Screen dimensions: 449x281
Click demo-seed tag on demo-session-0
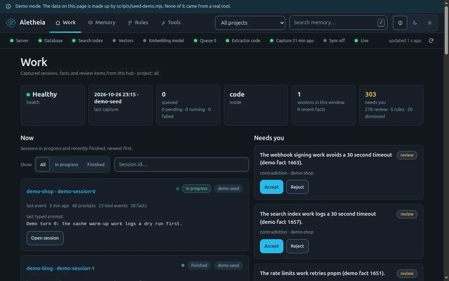click(228, 189)
